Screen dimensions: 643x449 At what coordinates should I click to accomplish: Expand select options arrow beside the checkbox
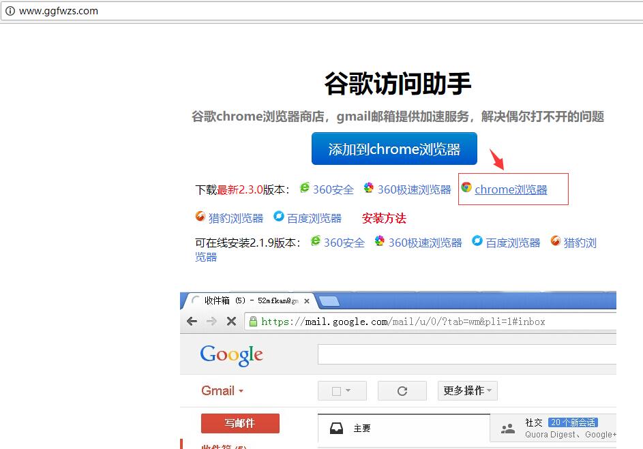point(348,390)
